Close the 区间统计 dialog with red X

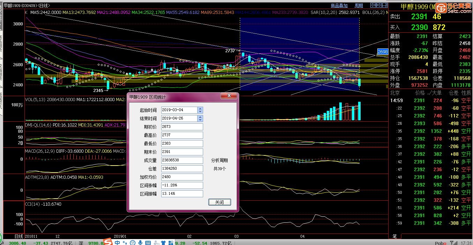(229, 95)
